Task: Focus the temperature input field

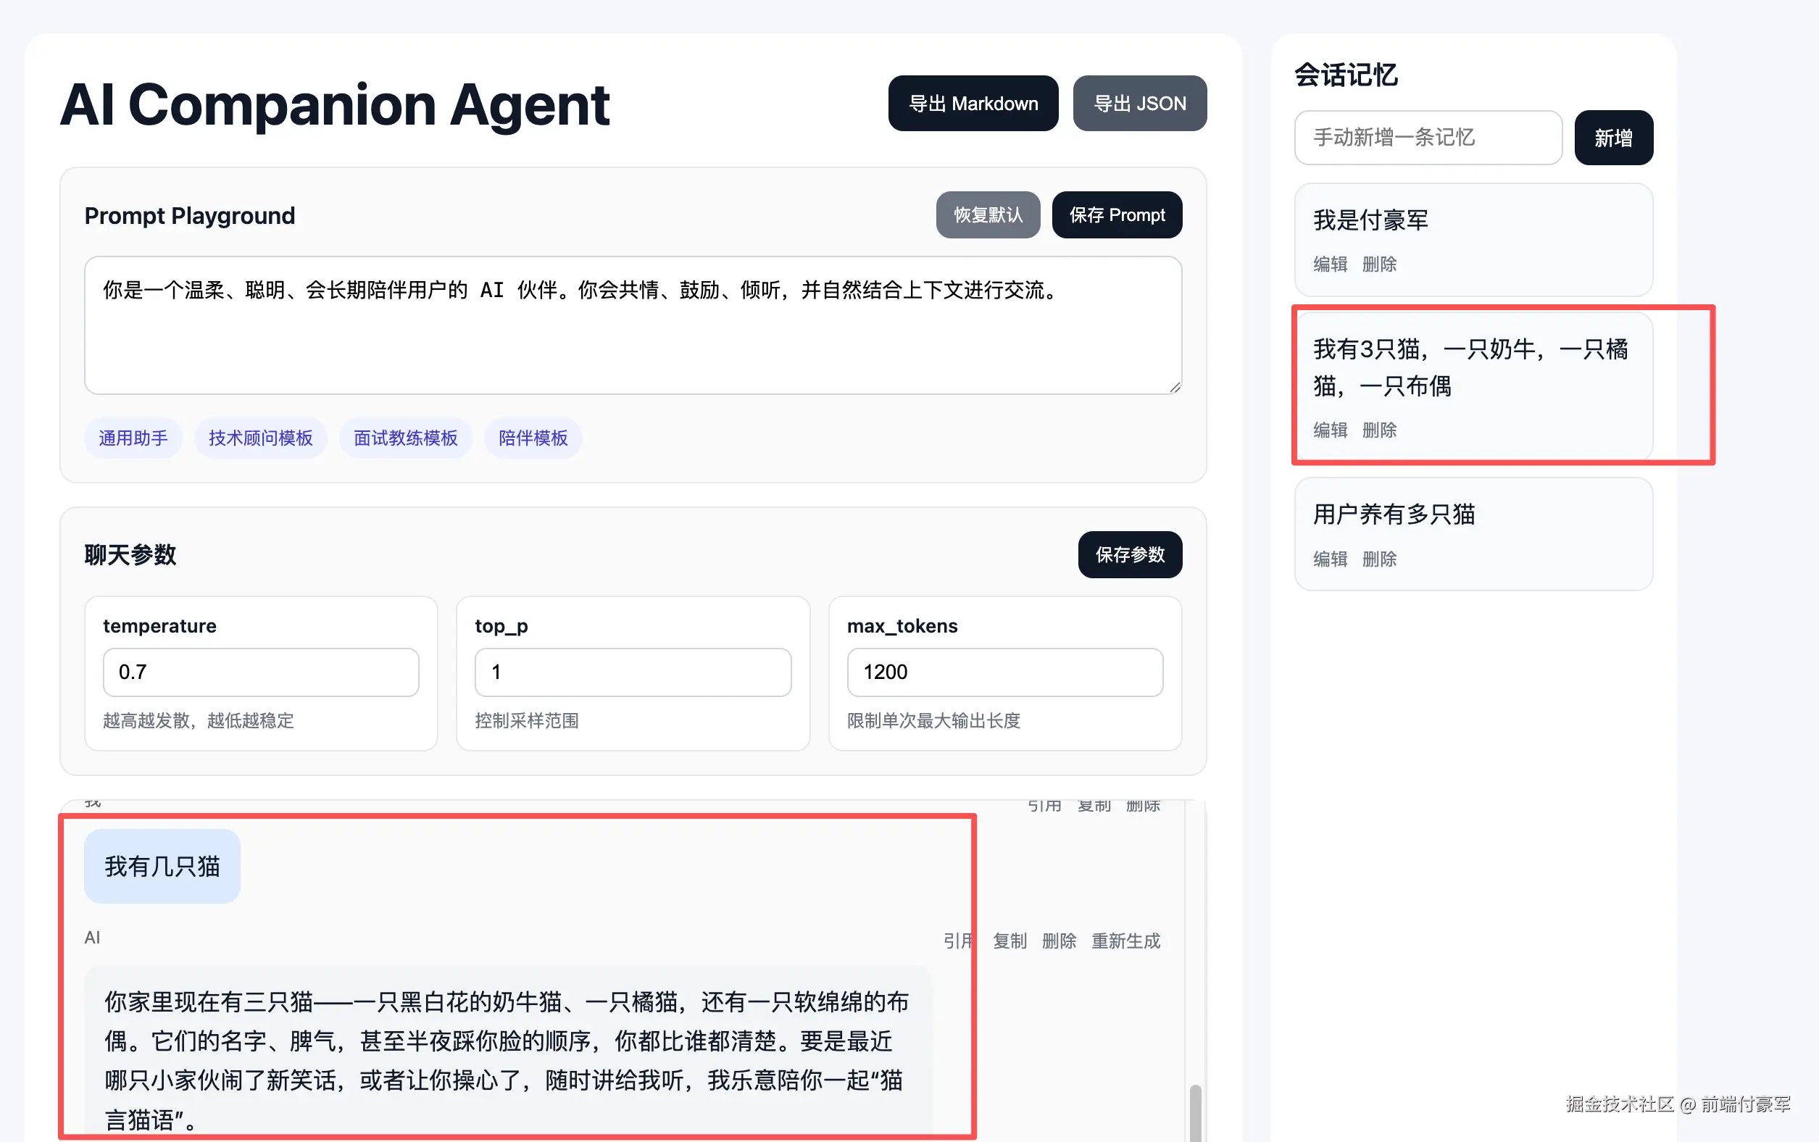Action: (x=261, y=672)
